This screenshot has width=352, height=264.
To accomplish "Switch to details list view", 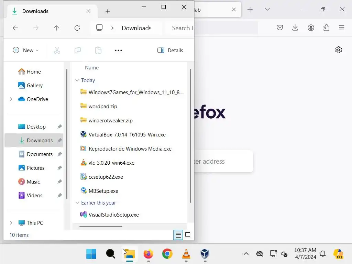I will point(178,235).
